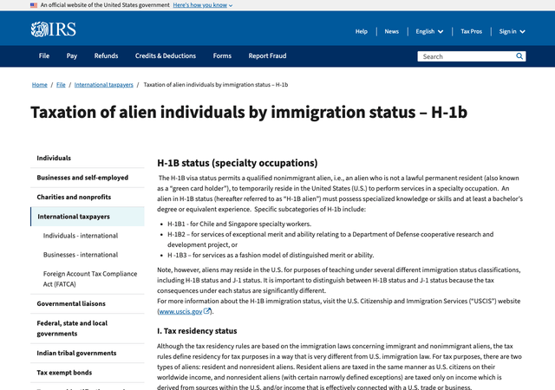Click the bullet "H-1B1 - for Chile and Singapore"
This screenshot has width=555, height=390.
point(239,224)
